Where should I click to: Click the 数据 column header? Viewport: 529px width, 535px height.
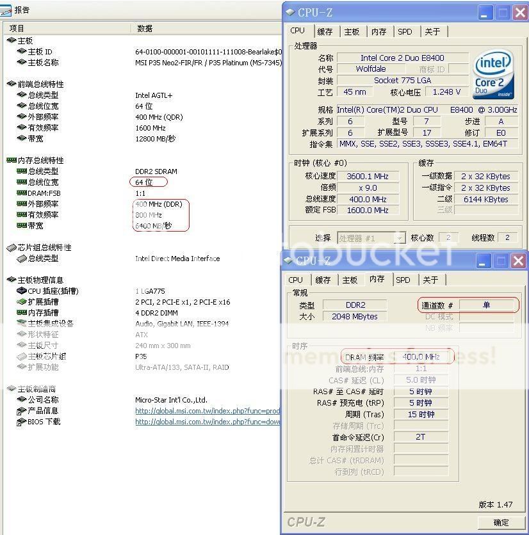207,28
